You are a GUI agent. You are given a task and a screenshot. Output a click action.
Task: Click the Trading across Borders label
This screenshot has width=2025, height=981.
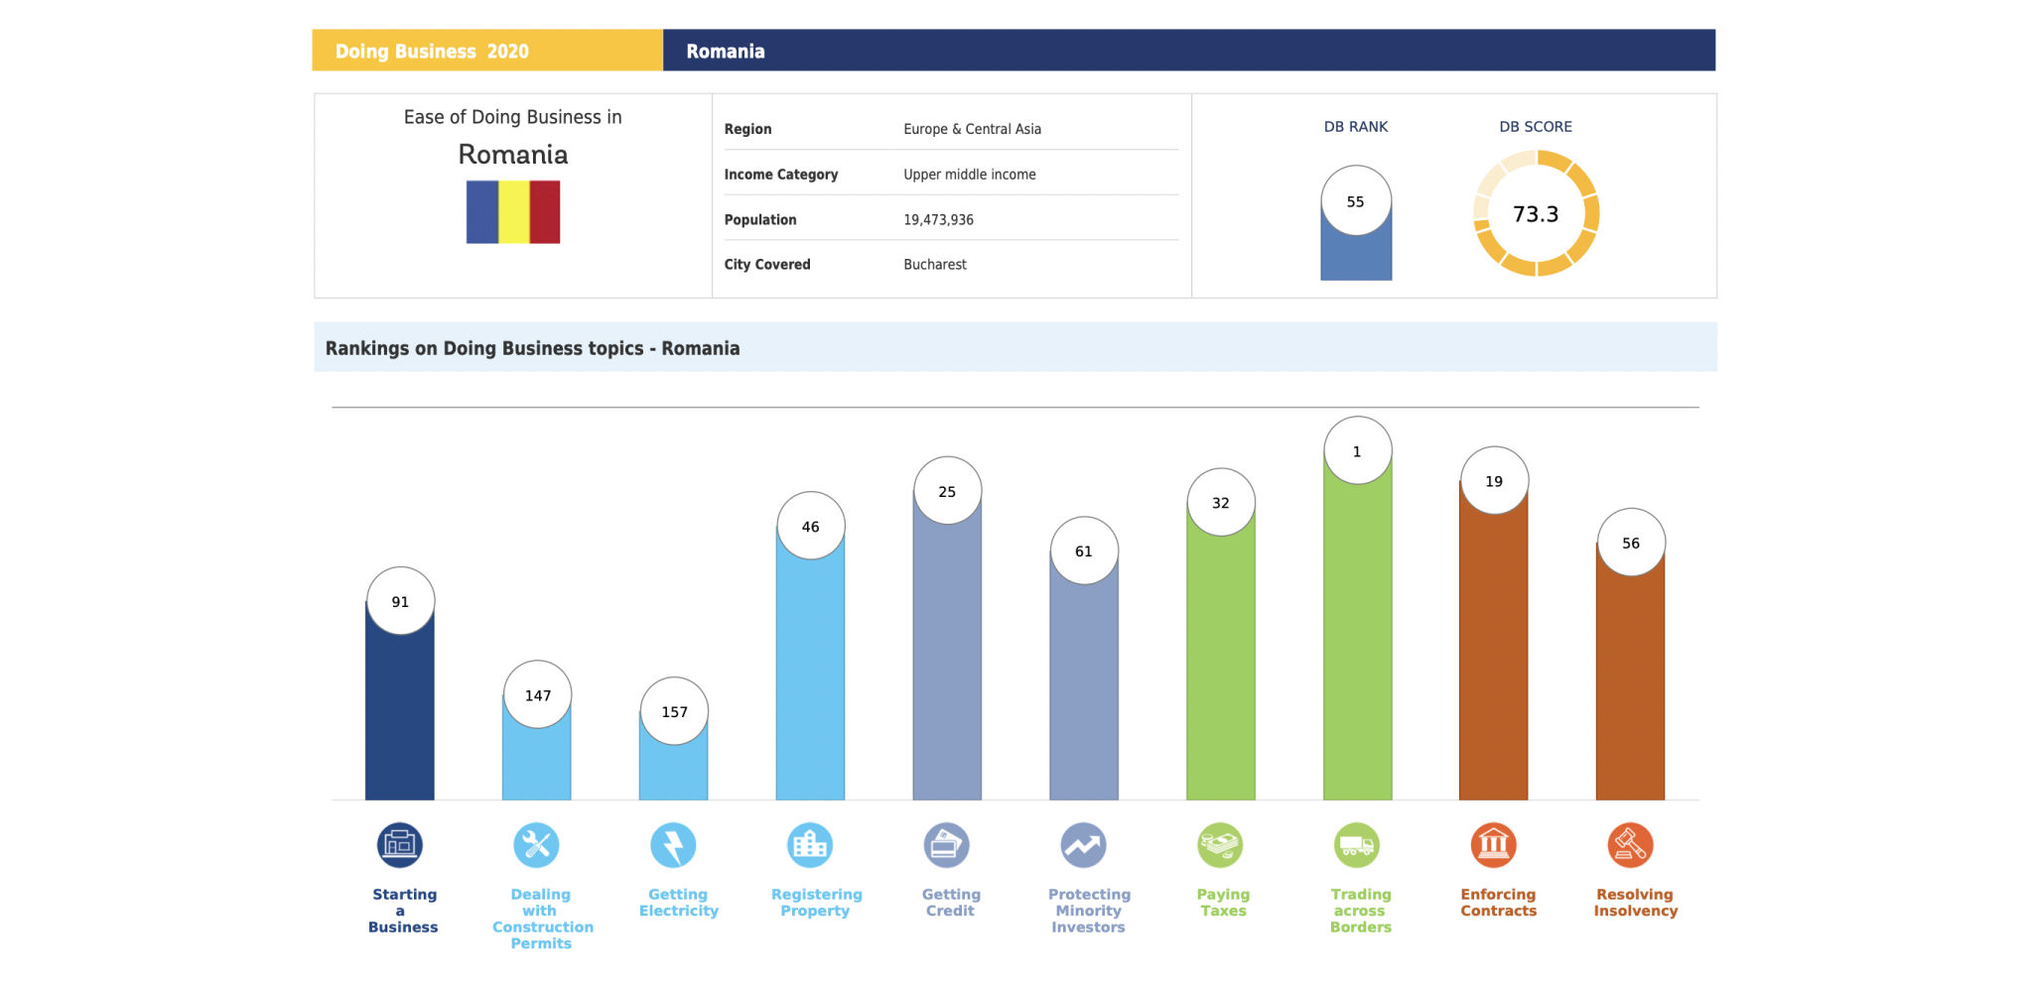(x=1360, y=911)
